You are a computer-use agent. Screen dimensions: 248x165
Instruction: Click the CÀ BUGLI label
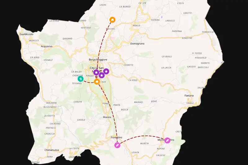click(167, 56)
